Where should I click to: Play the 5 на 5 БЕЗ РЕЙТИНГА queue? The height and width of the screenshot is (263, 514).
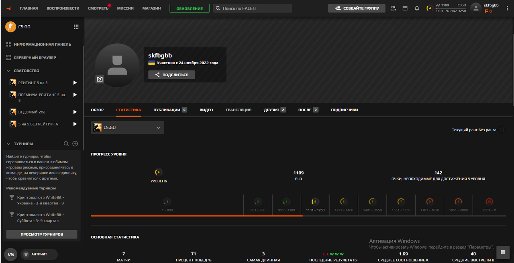(75, 124)
